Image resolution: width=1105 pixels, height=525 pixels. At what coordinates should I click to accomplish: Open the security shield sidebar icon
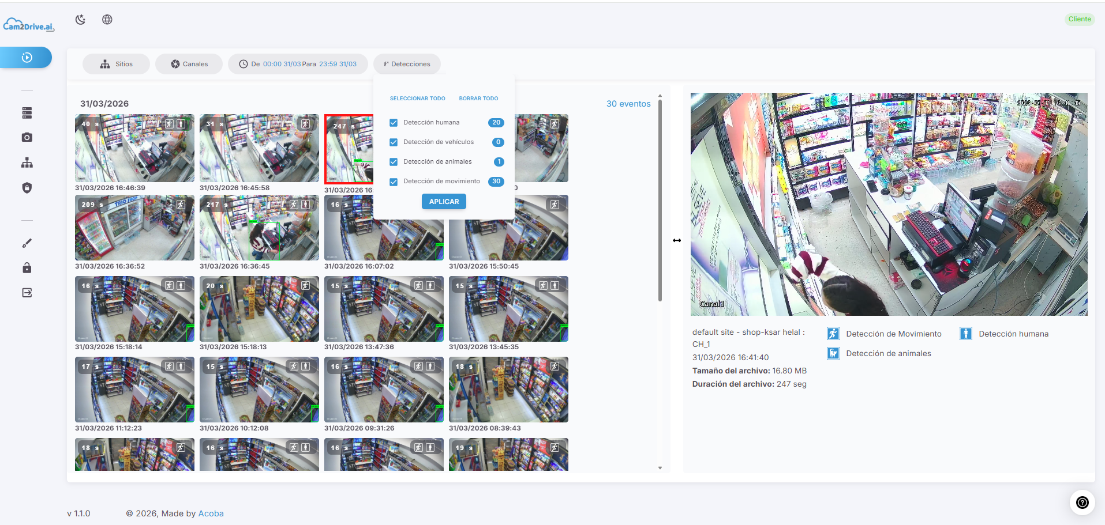(27, 188)
